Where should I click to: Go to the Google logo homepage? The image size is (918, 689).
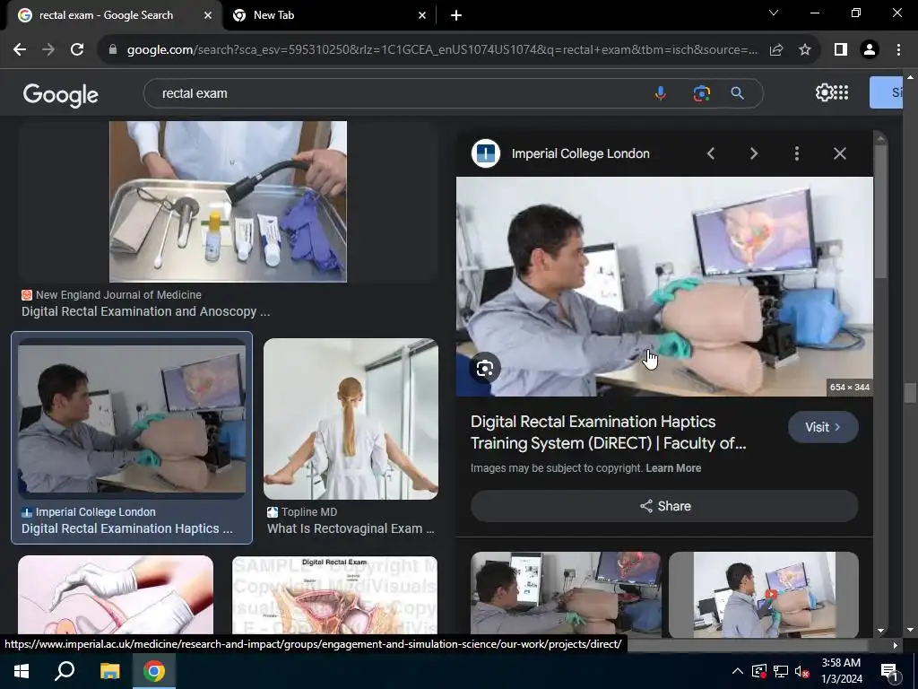pyautogui.click(x=61, y=95)
